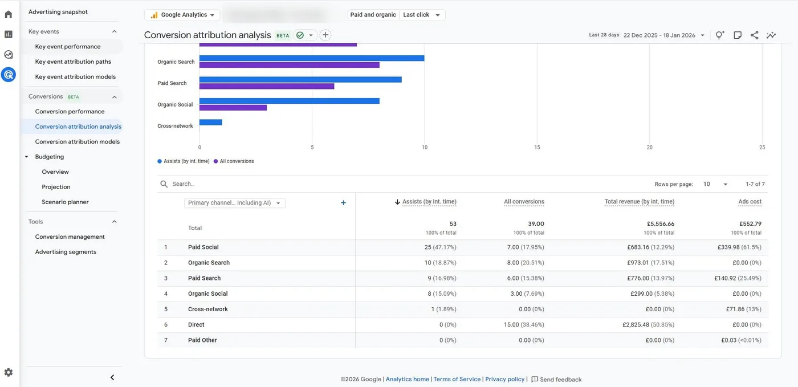Image resolution: width=798 pixels, height=387 pixels.
Task: Open the Explore icon in left rail
Action: pos(8,55)
